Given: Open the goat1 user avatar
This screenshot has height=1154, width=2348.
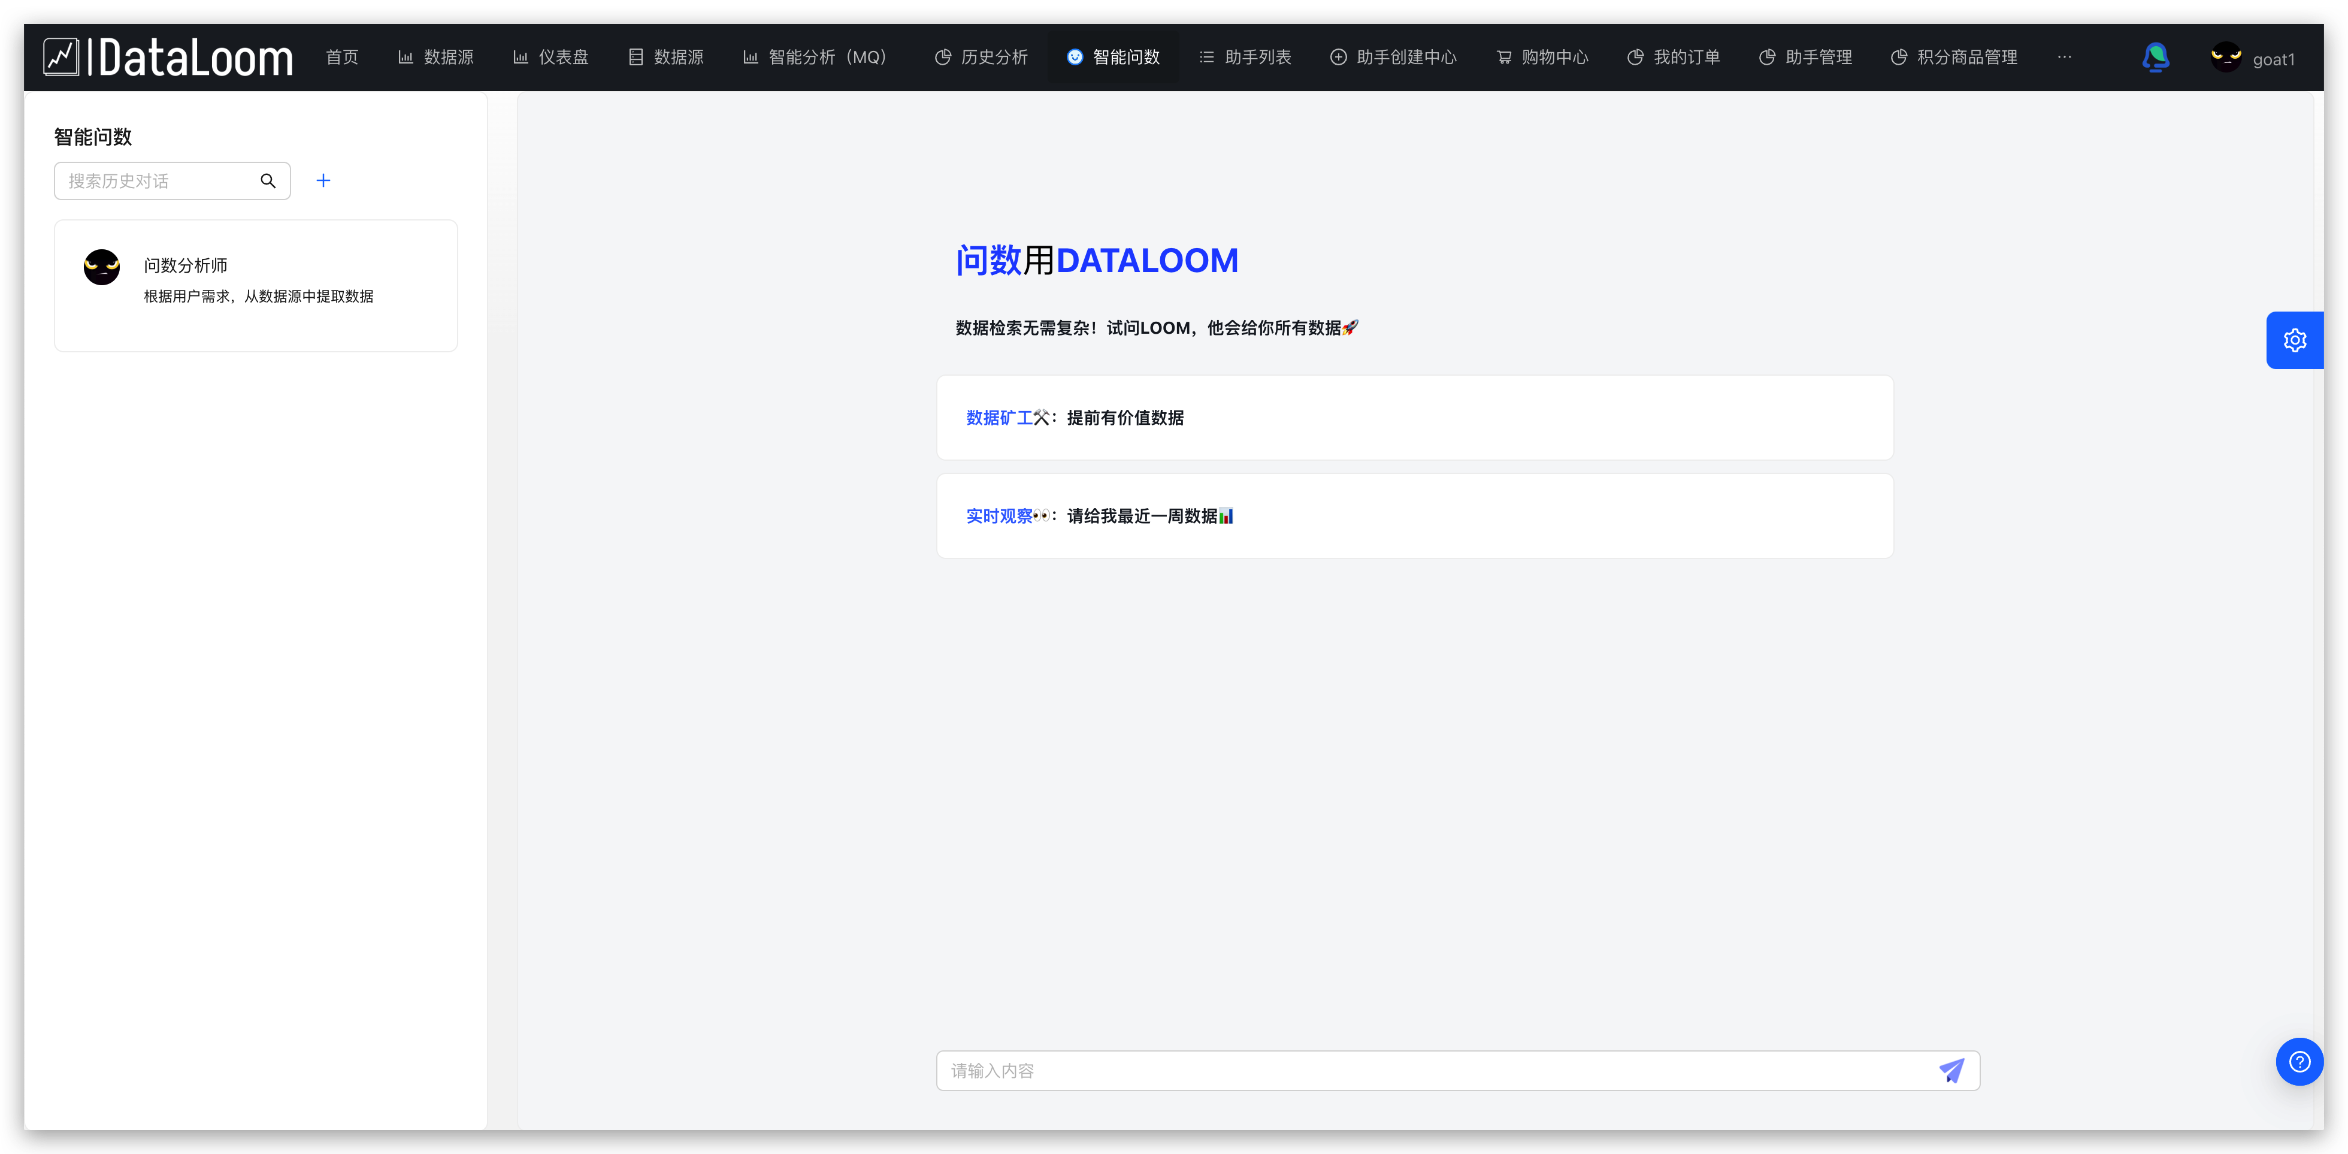Looking at the screenshot, I should tap(2226, 58).
